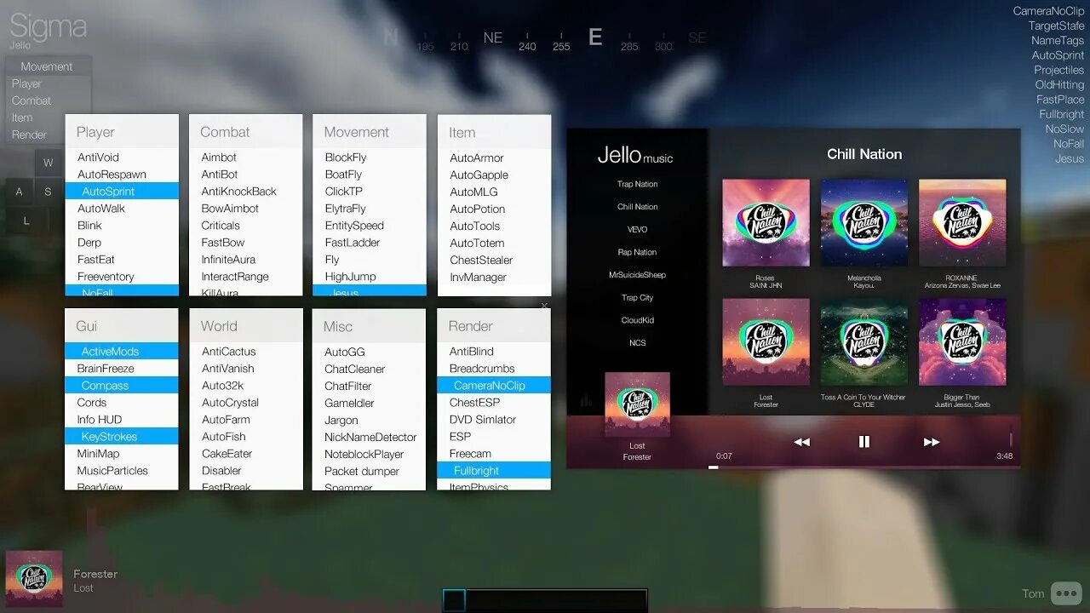Enable MusicParticles in Gui panel
Image resolution: width=1090 pixels, height=613 pixels.
122,471
